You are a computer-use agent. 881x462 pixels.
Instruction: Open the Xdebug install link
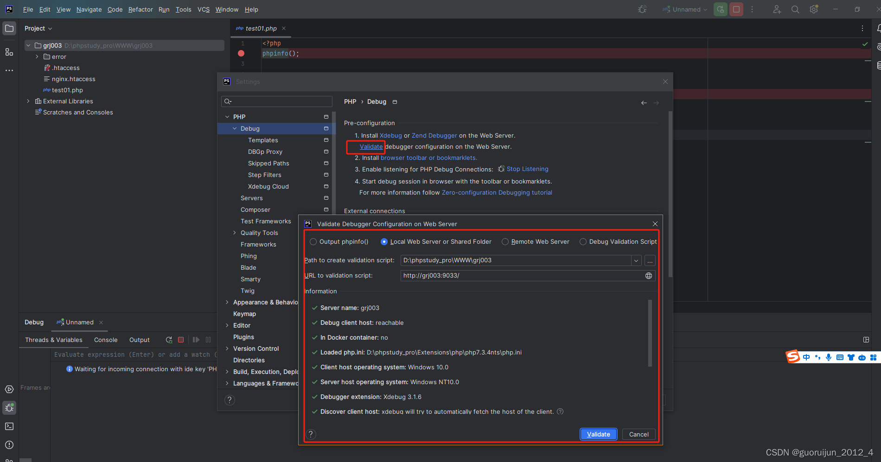pyautogui.click(x=391, y=135)
